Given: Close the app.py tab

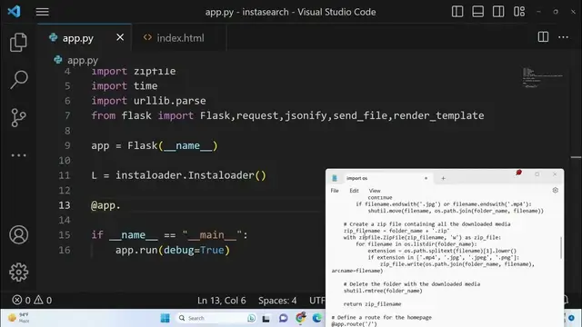Looking at the screenshot, I should pyautogui.click(x=120, y=37).
